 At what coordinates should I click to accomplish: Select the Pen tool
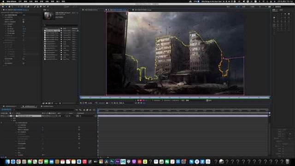pyautogui.click(x=29, y=6)
